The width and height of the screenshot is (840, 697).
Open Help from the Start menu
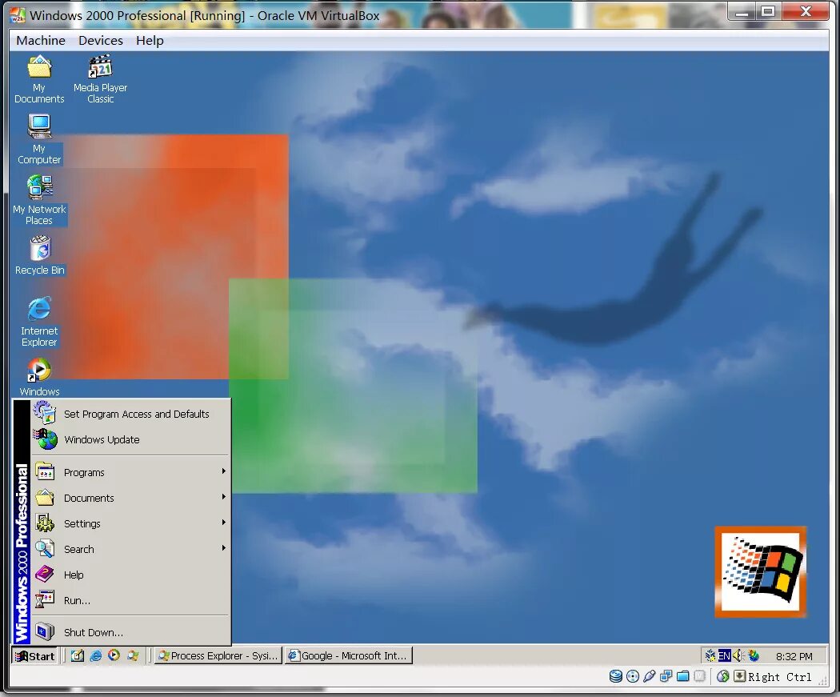tap(130, 575)
